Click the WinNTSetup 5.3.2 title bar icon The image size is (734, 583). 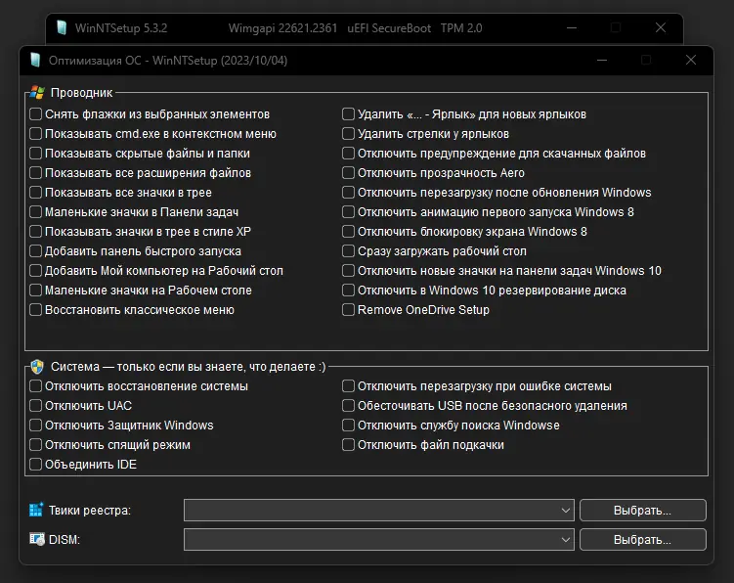62,27
